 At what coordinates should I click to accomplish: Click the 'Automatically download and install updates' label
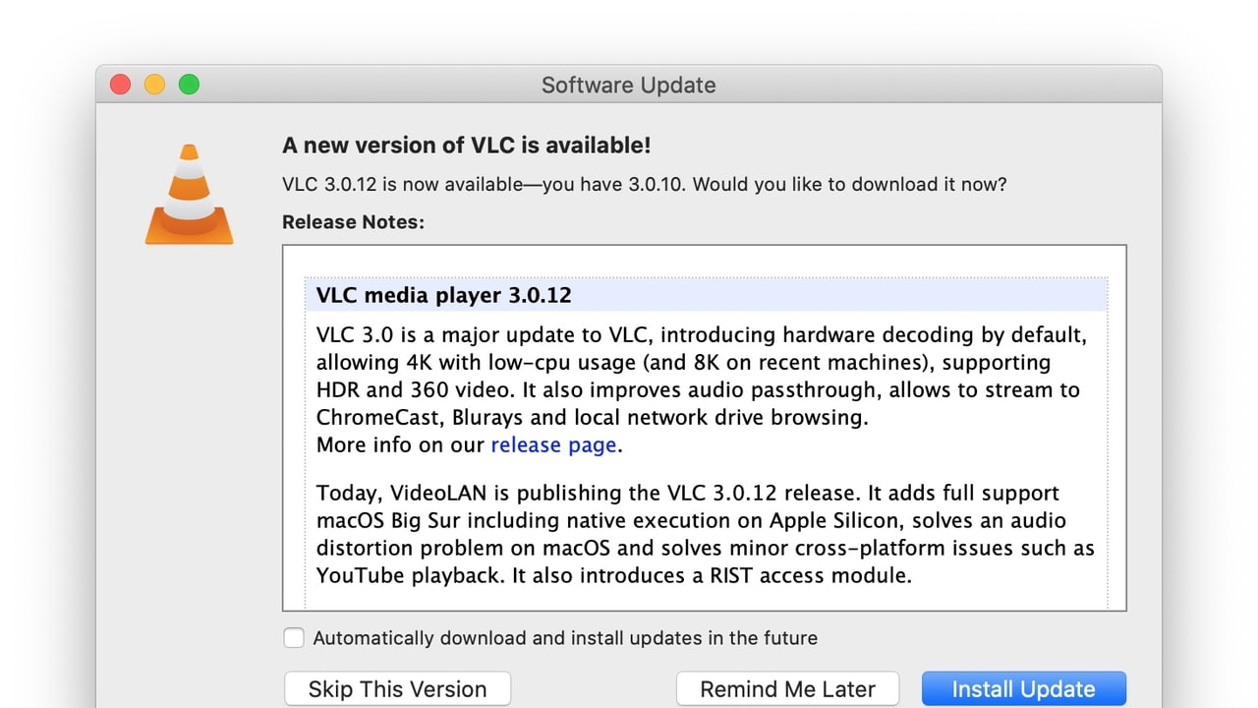tap(564, 638)
